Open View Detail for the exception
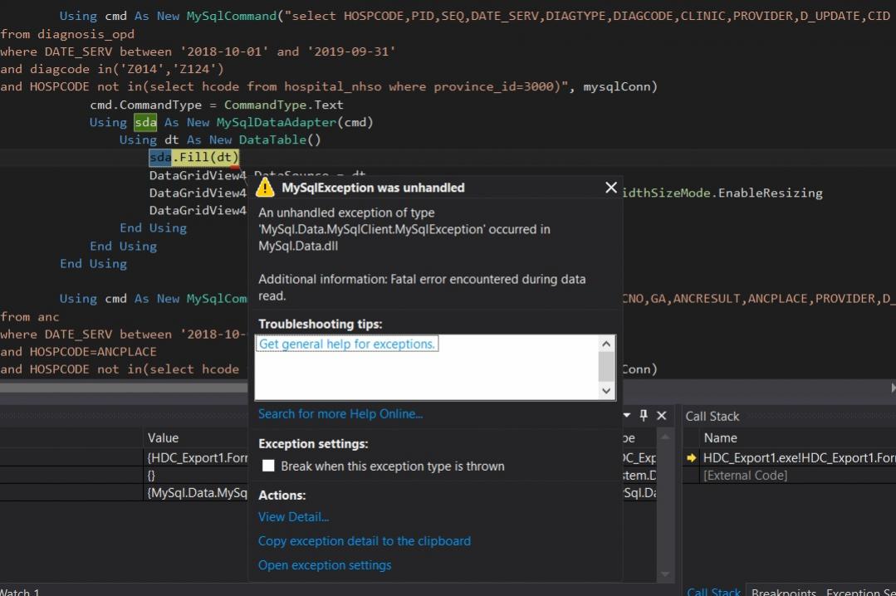Screen dimensions: 896x596 (x=293, y=516)
